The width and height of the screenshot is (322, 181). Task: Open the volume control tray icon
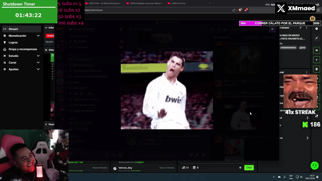[302, 177]
